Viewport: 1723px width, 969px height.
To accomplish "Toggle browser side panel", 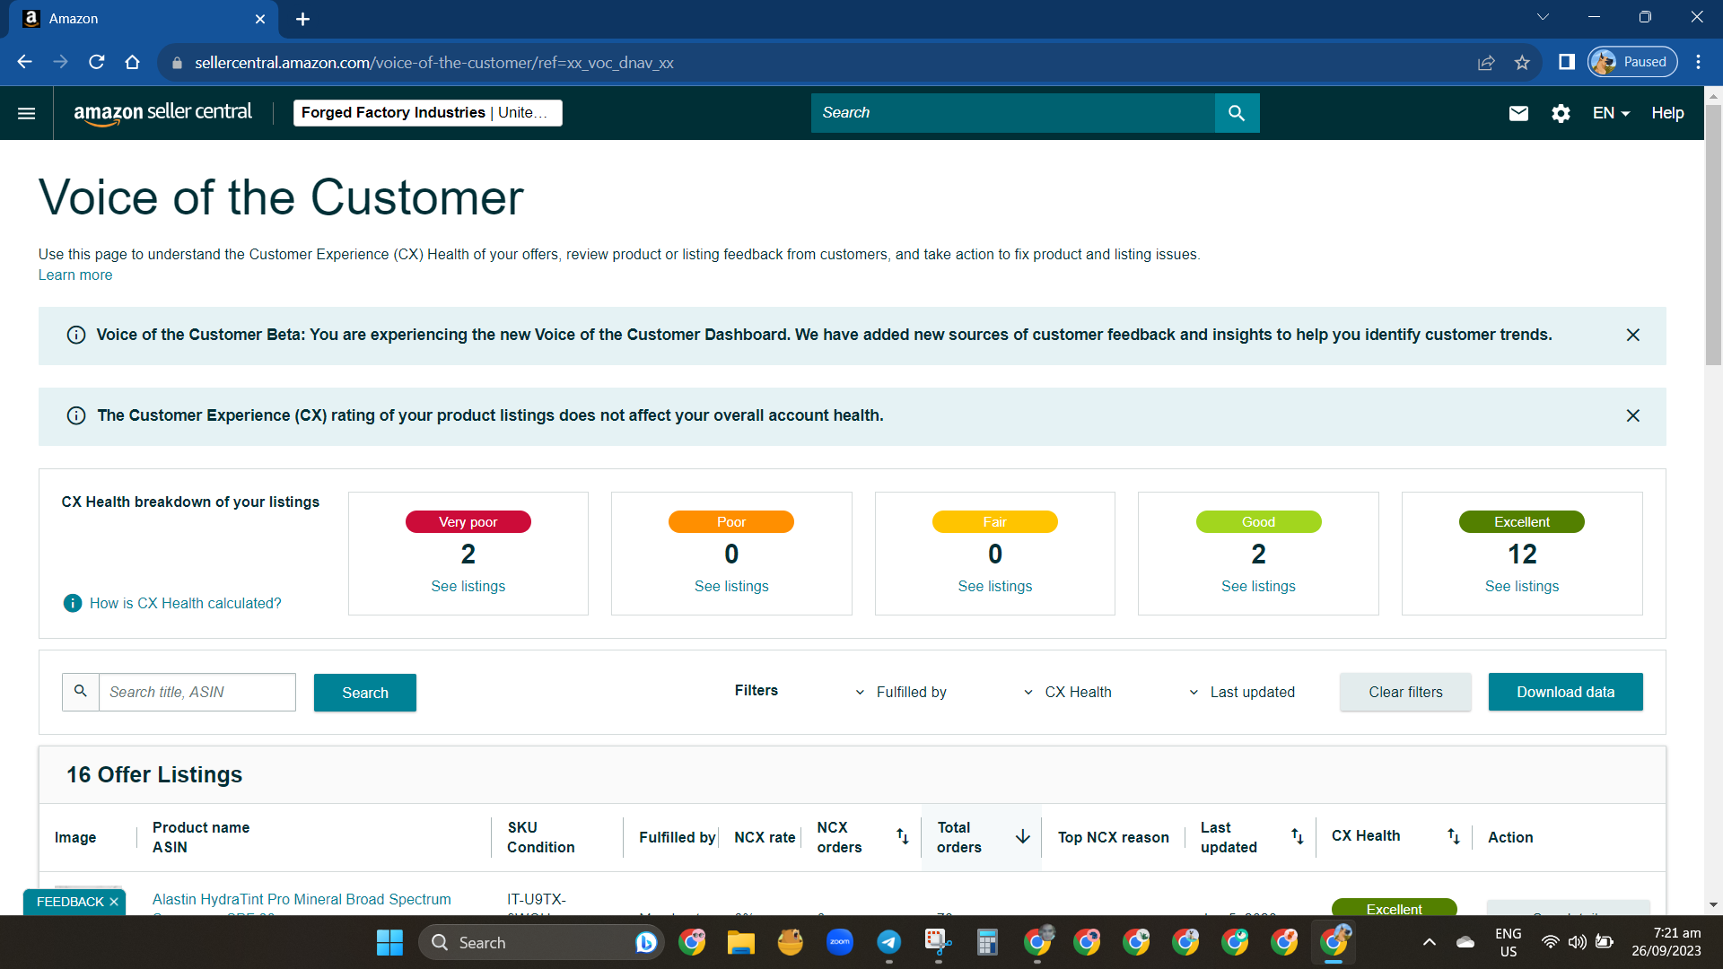I will [x=1567, y=62].
